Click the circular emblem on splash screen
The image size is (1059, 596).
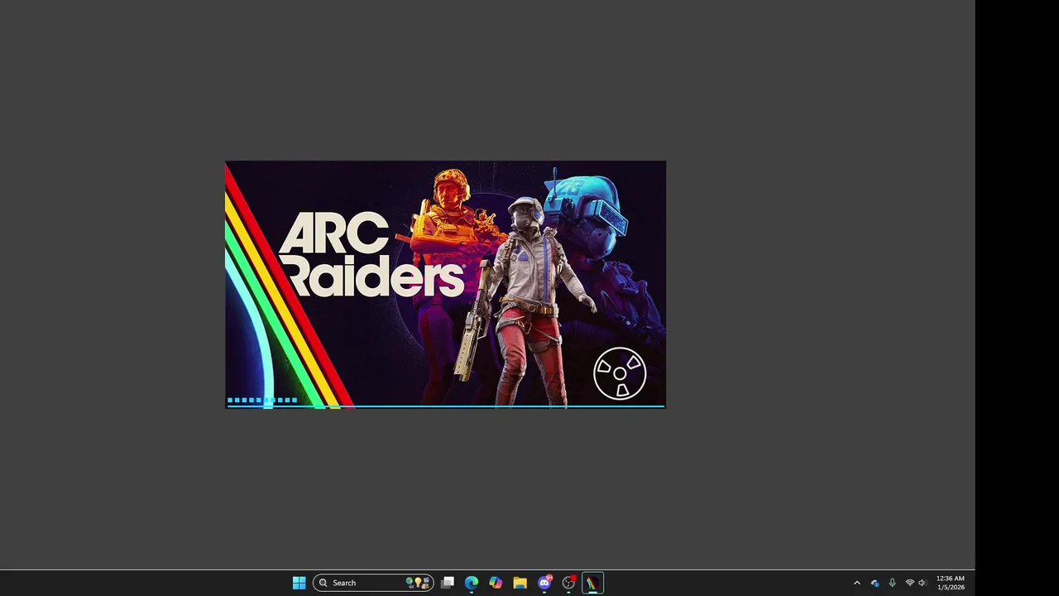pos(620,373)
